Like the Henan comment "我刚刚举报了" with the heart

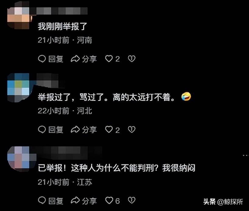click(109, 59)
